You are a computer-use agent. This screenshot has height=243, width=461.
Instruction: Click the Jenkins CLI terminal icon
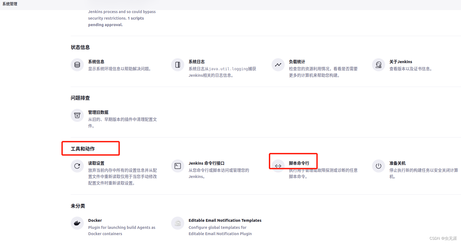178,166
